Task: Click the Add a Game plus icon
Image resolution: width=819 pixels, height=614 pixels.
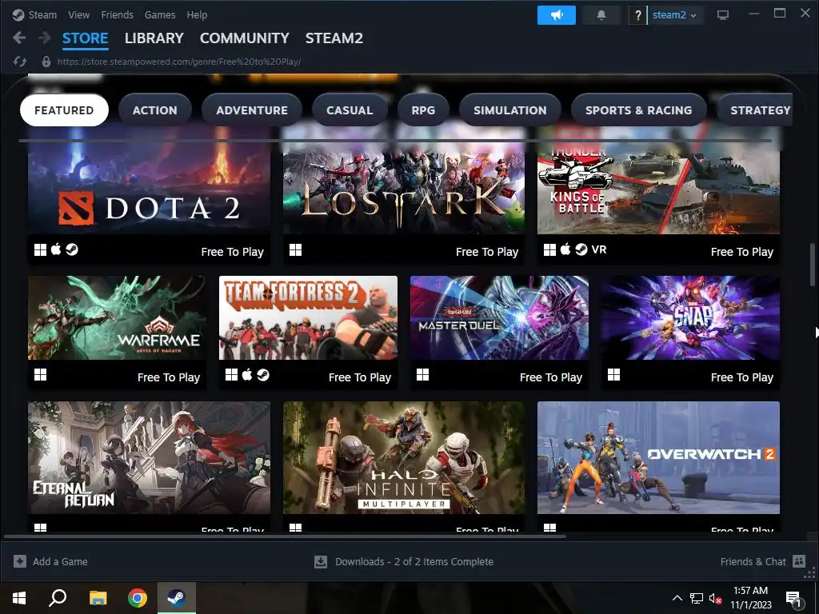Action: [20, 561]
